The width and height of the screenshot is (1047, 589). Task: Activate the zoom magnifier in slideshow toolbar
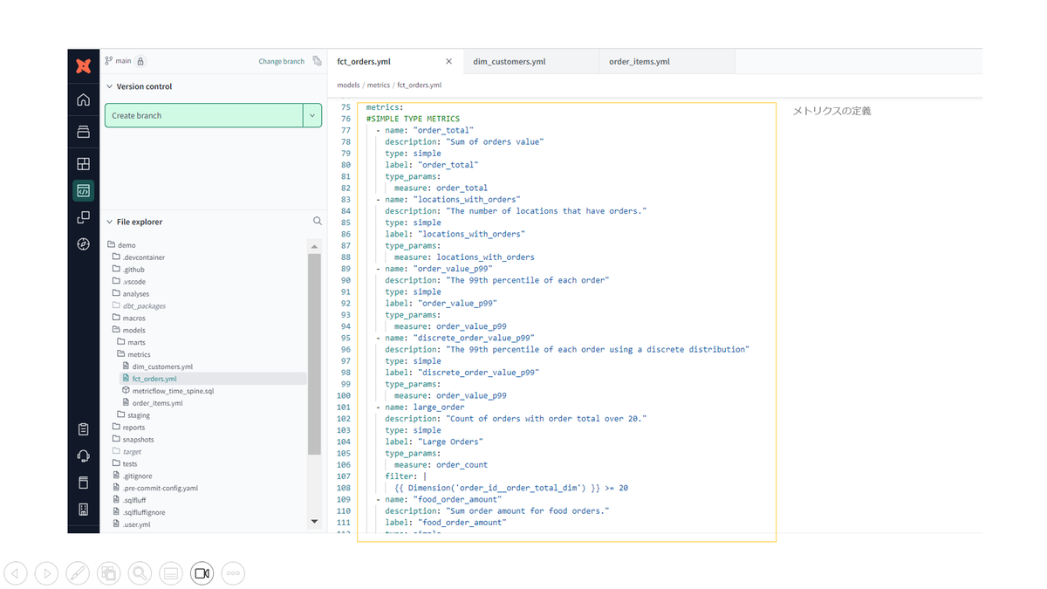coord(140,573)
